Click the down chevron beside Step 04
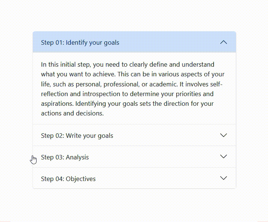This screenshot has height=222, width=268. pos(224,178)
